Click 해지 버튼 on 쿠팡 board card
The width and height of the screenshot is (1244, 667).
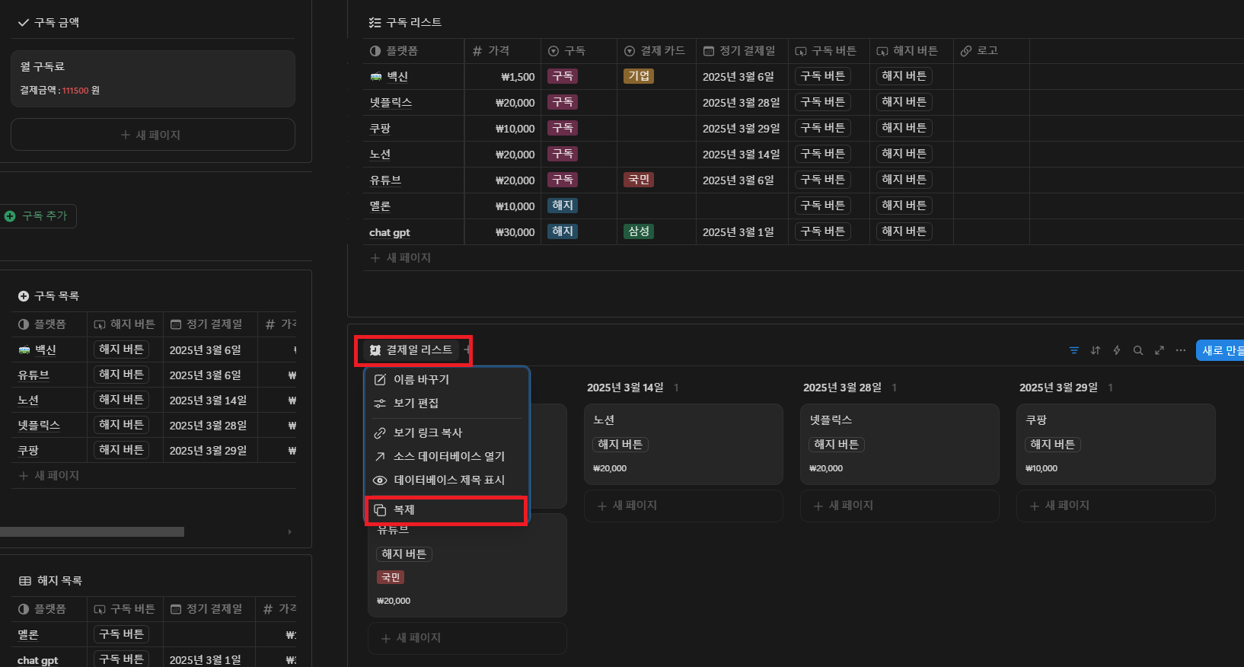pos(1052,445)
